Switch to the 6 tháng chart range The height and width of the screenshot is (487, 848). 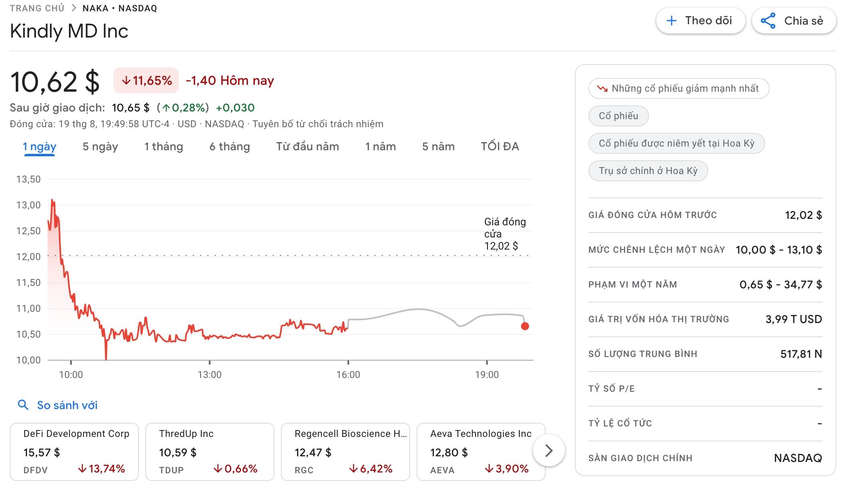229,147
